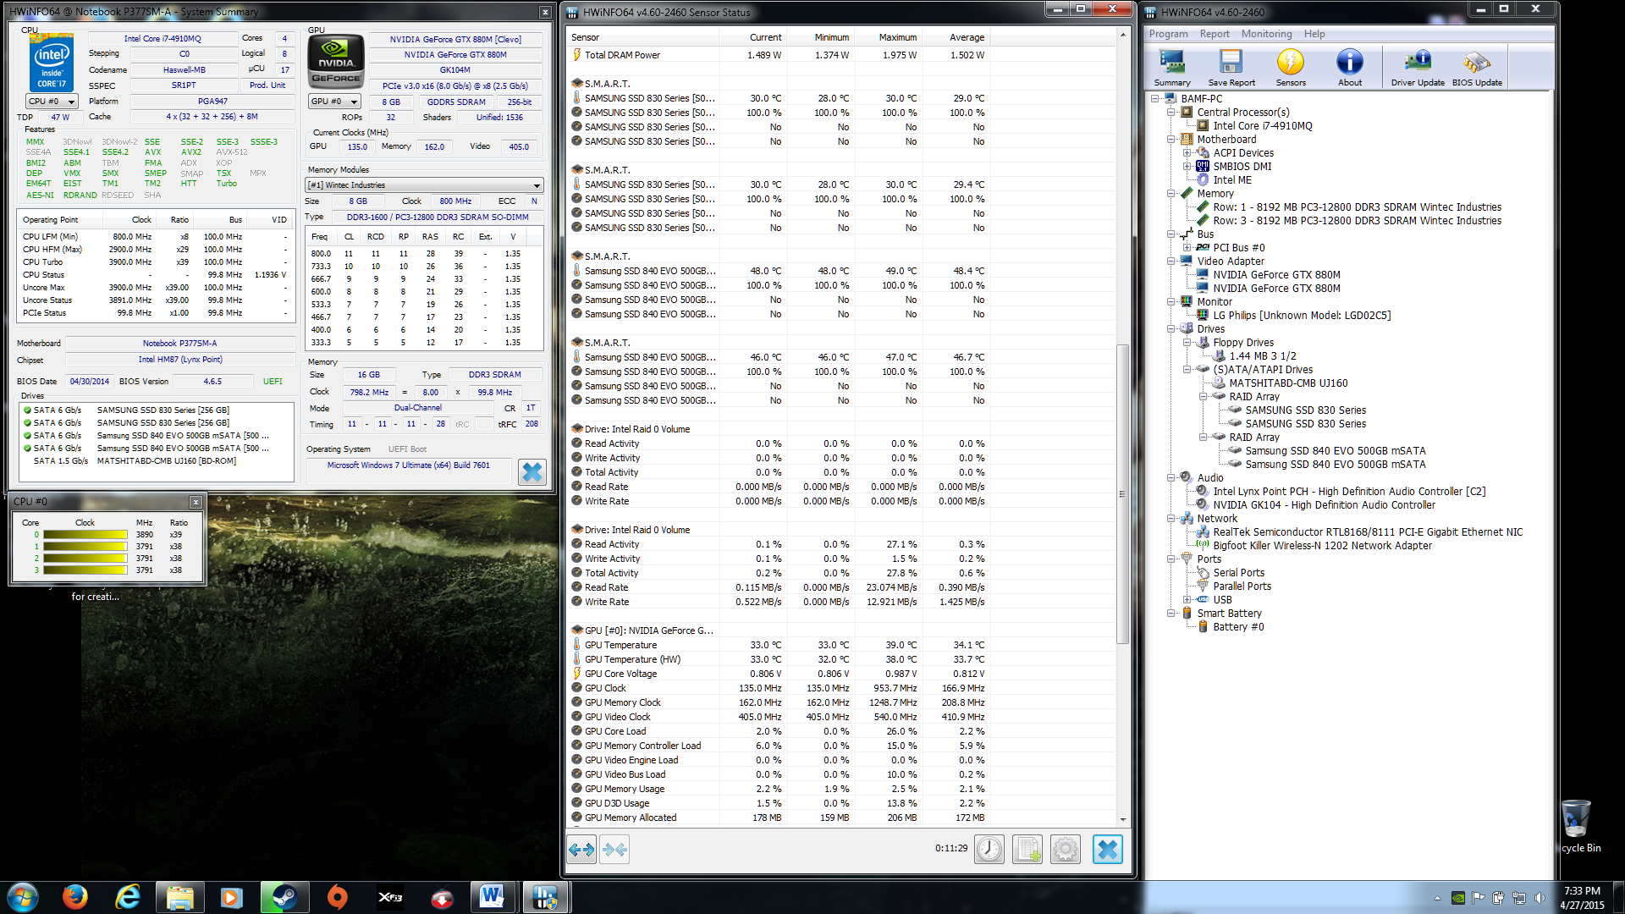1625x914 pixels.
Task: Select the GPU Temperature sensor row
Action: tap(778, 645)
